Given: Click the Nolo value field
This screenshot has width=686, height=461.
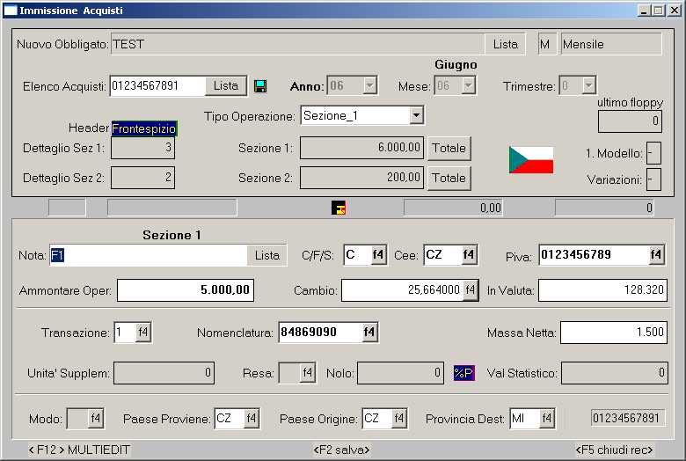Looking at the screenshot, I should click(x=400, y=373).
